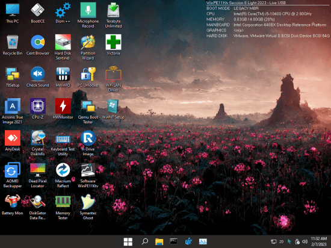Launch AnyDesk remote desktop
Image resolution: width=331 pixels, height=248 pixels.
click(13, 141)
